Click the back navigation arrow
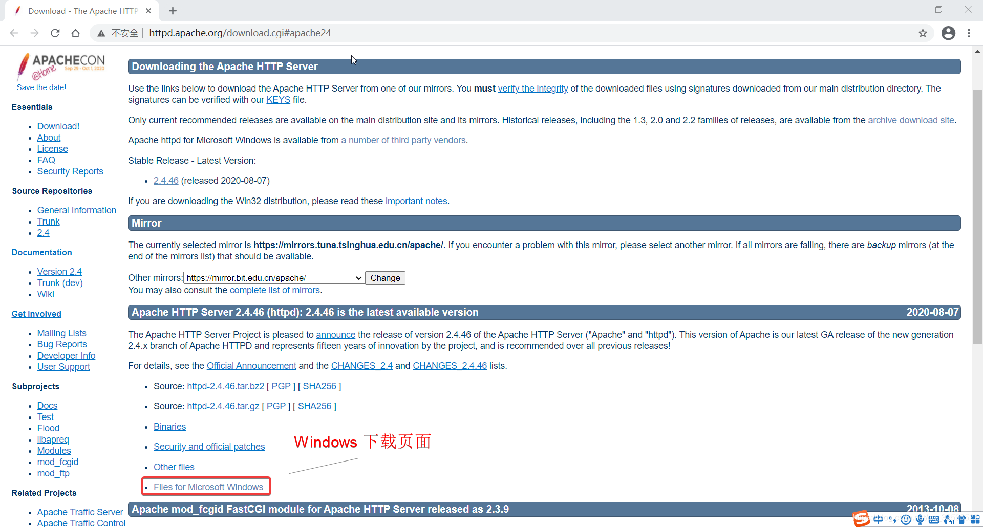The width and height of the screenshot is (983, 527). 14,33
